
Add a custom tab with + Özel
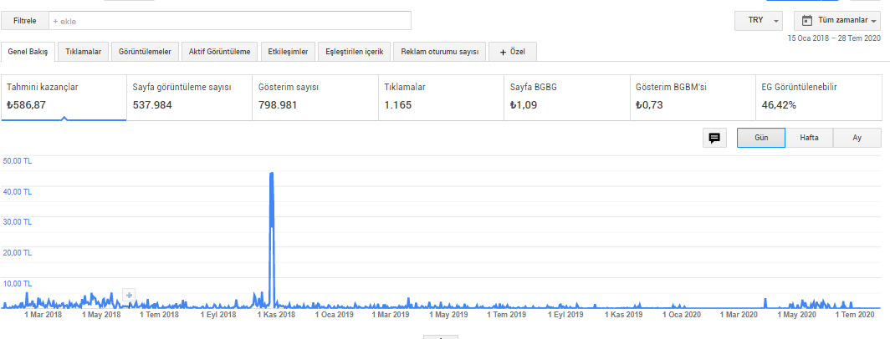513,52
